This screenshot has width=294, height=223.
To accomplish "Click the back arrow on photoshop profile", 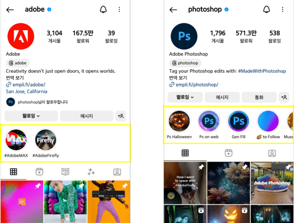I will 173,10.
